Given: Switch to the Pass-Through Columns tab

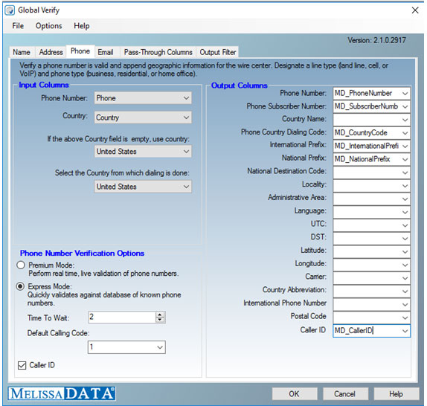Looking at the screenshot, I should 158,52.
